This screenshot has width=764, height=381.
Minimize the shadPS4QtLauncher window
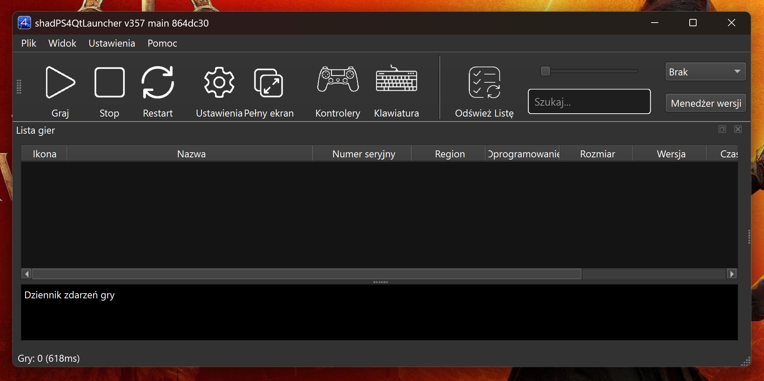655,23
